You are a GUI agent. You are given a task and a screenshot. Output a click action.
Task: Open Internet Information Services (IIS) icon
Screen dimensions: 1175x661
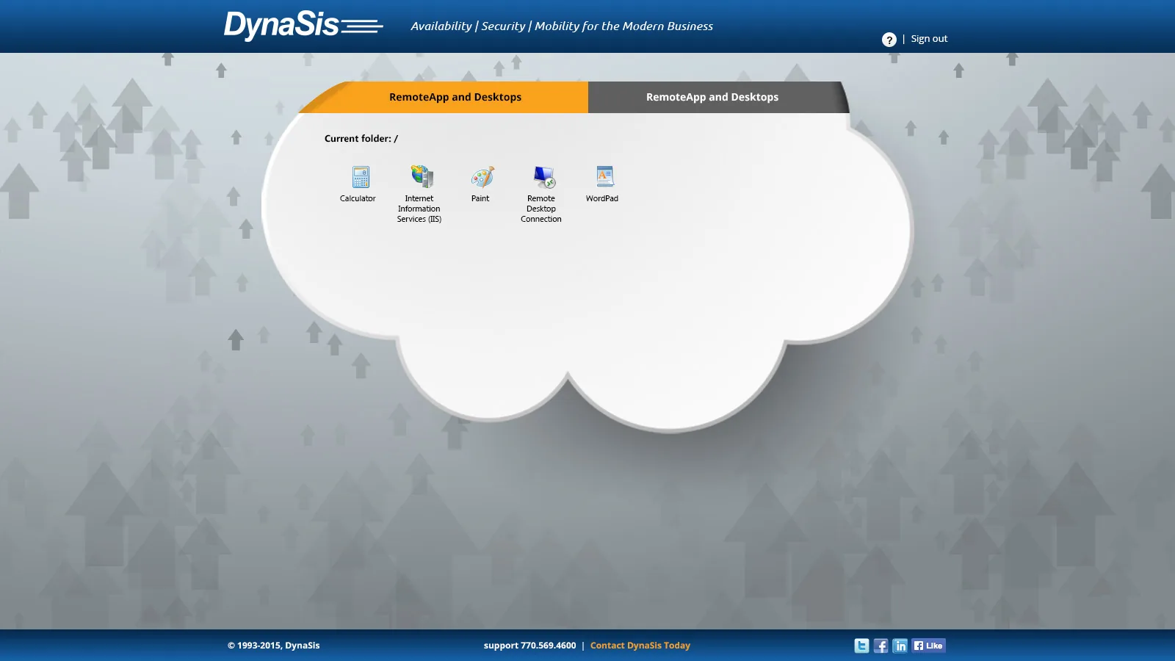click(422, 177)
